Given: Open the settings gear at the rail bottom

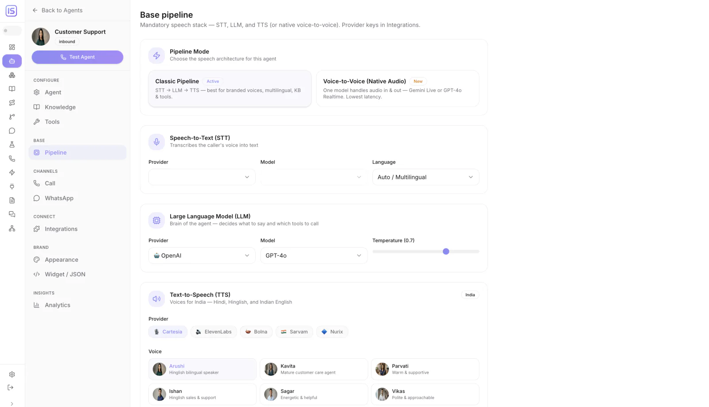Looking at the screenshot, I should tap(12, 374).
